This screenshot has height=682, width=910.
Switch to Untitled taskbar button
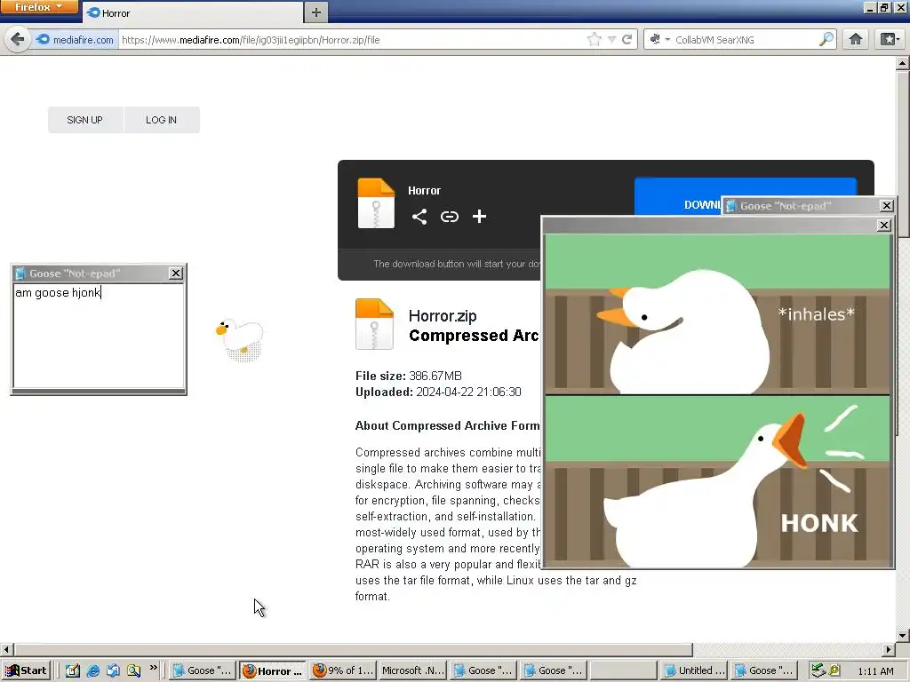point(694,670)
